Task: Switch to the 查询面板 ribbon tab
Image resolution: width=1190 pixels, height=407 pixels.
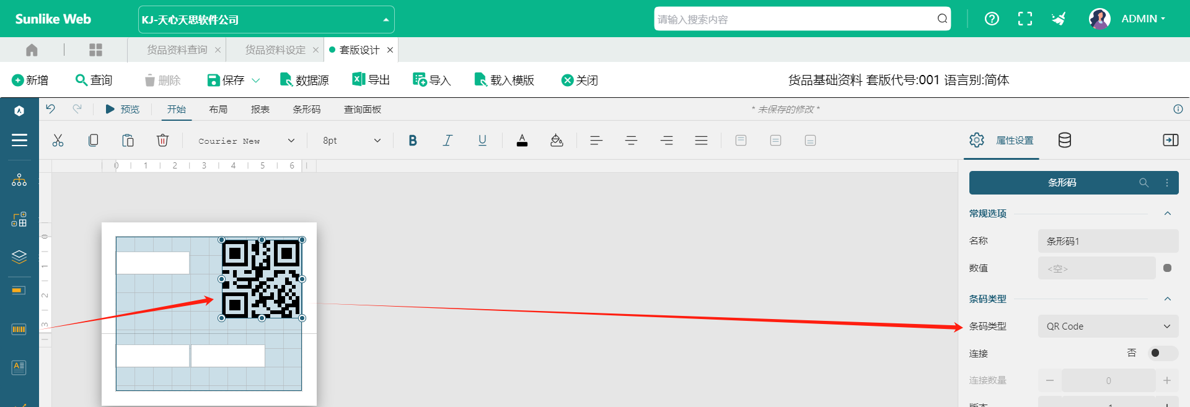Action: (x=363, y=109)
